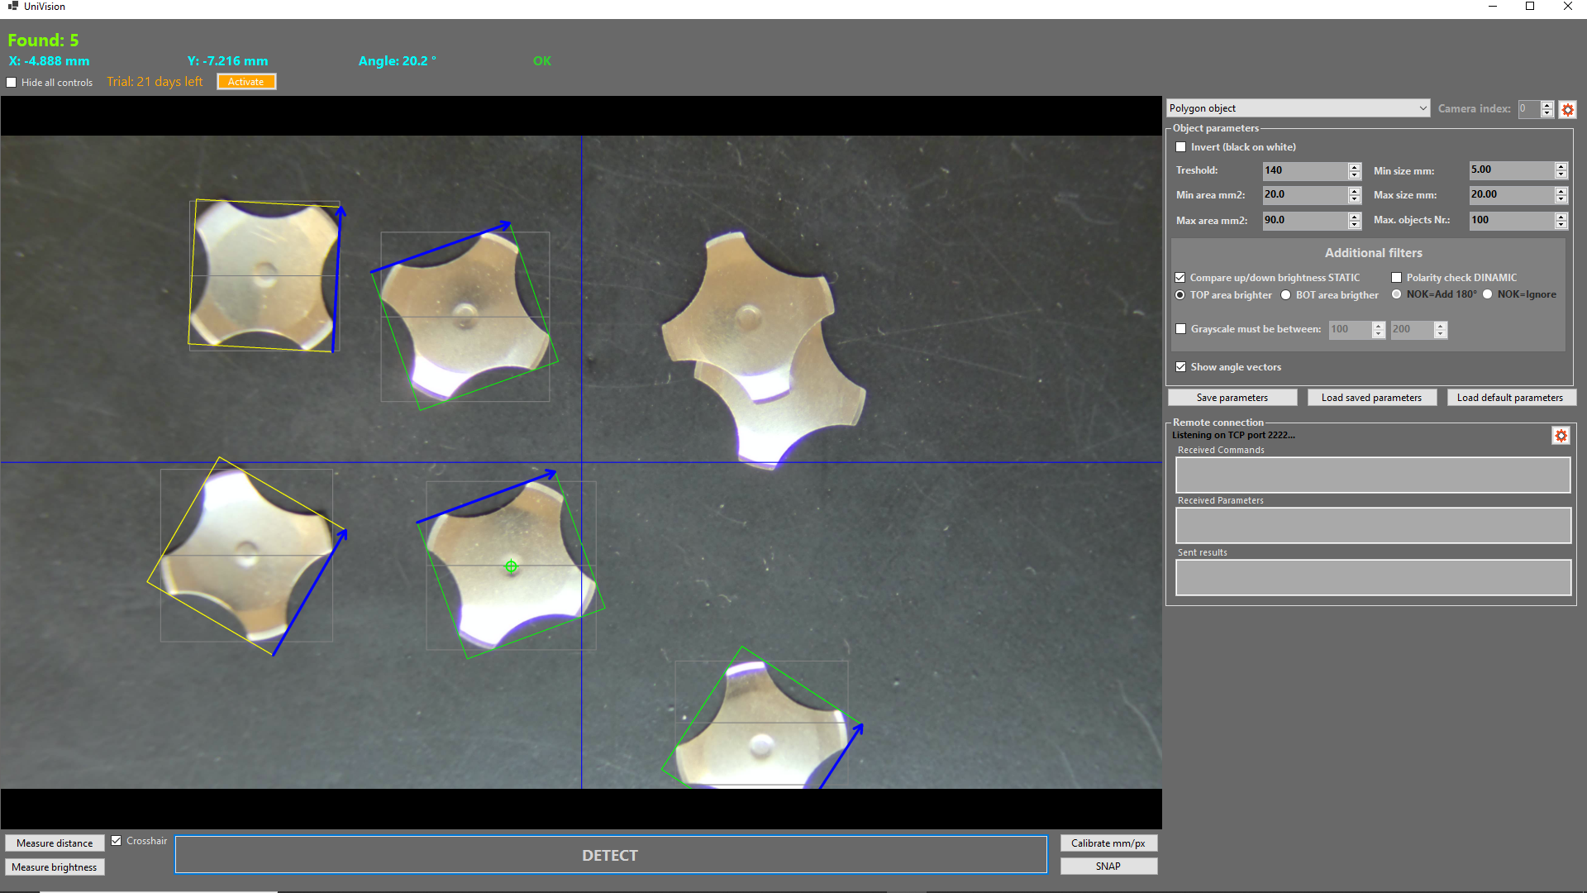Increase Camera index spinner
Screen dimensions: 1587x893
click(1547, 105)
